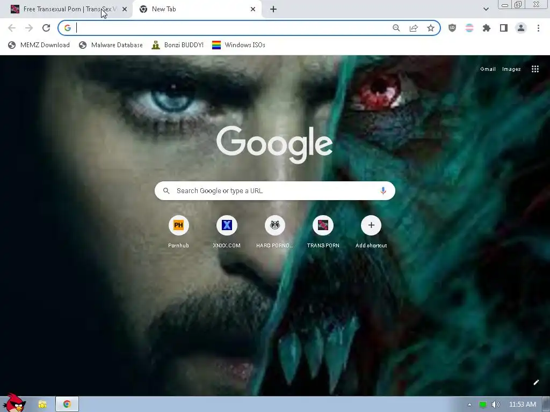
Task: Switch to the first browser tab
Action: [x=66, y=9]
